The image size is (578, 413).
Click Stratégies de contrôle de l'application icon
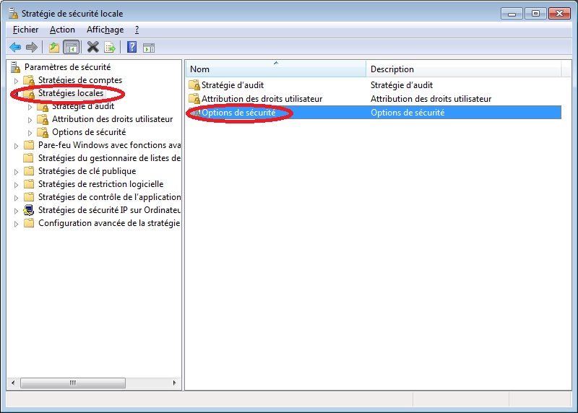click(x=29, y=197)
